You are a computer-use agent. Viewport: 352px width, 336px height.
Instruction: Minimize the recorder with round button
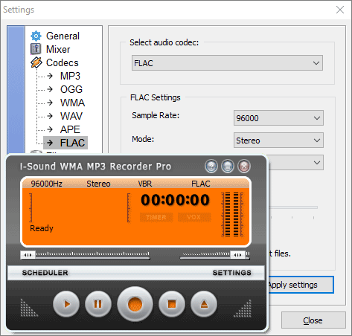(228, 166)
